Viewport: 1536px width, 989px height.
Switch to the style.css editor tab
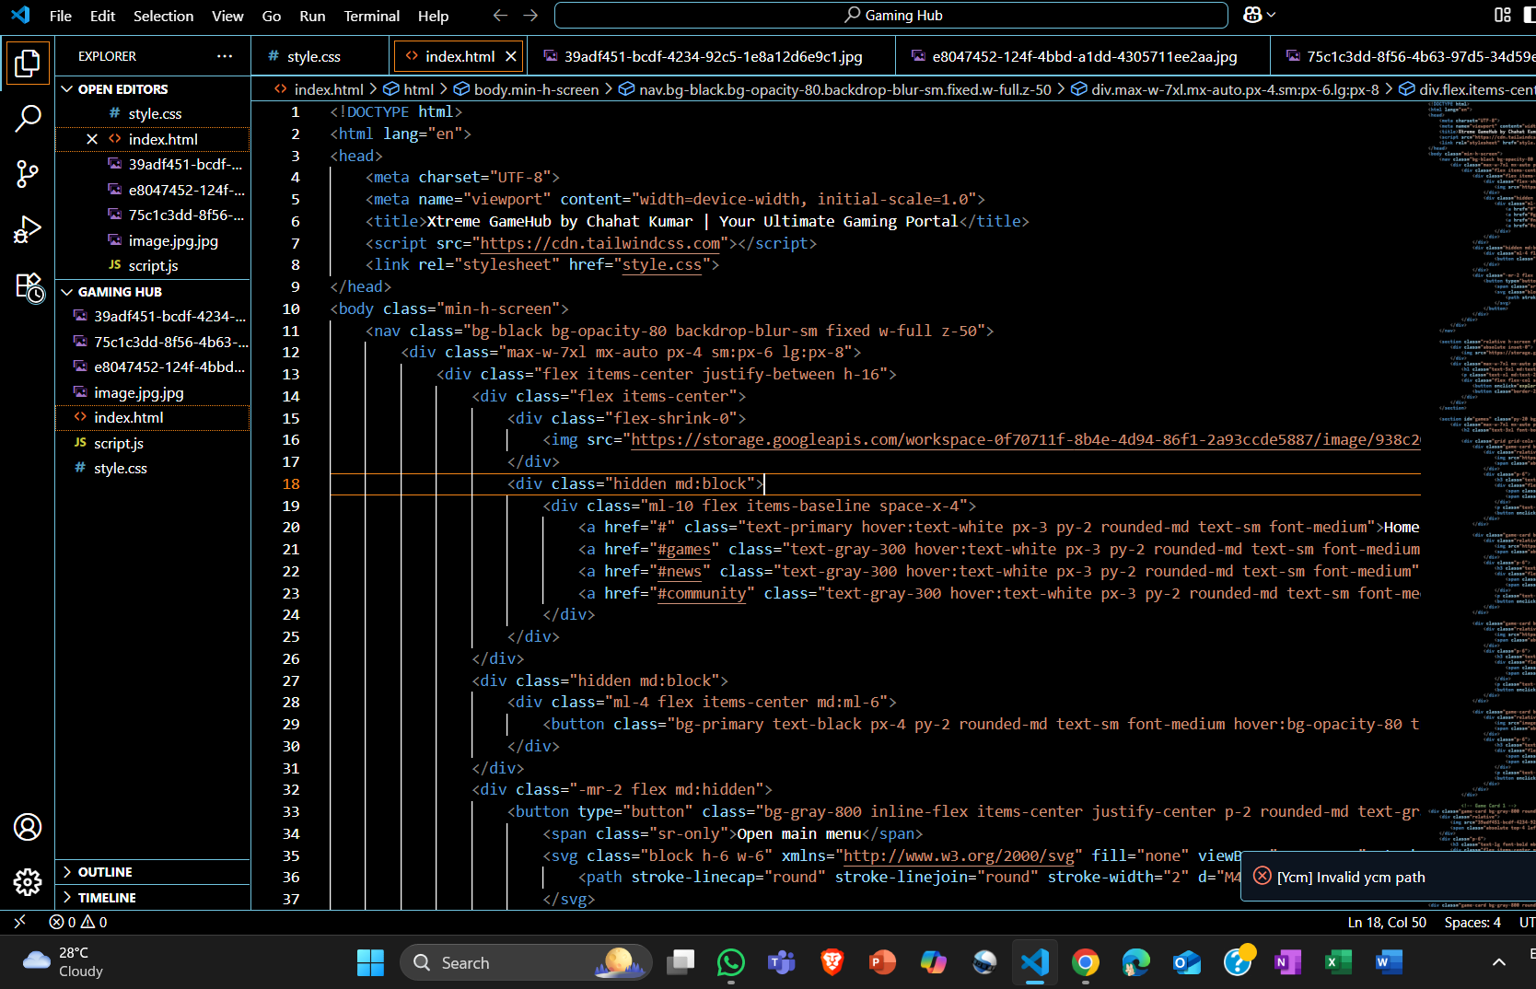313,57
